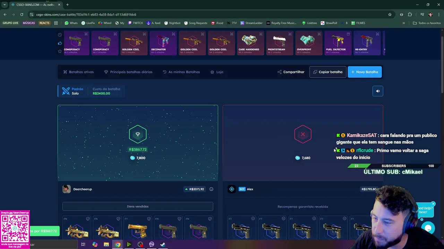Open the MÚSICAS bookmark

click(x=29, y=23)
